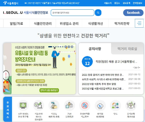The image size is (145, 122).
Task: Click the 더보기+ link in notices
Action: pyautogui.click(x=137, y=67)
